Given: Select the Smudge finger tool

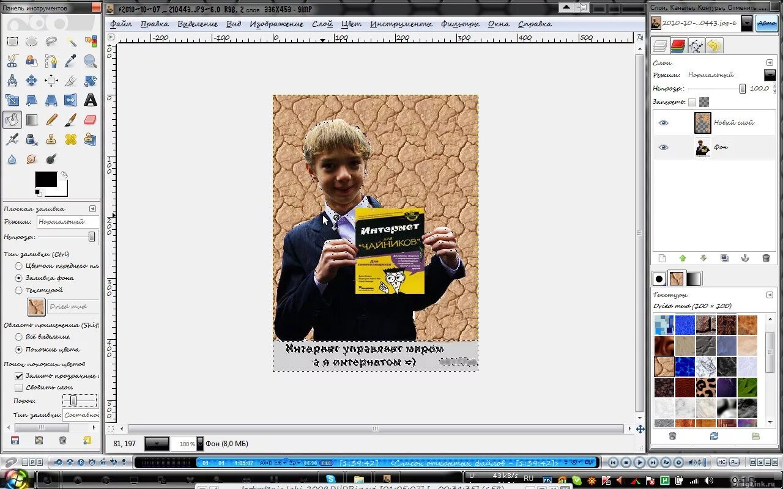Looking at the screenshot, I should click(31, 159).
